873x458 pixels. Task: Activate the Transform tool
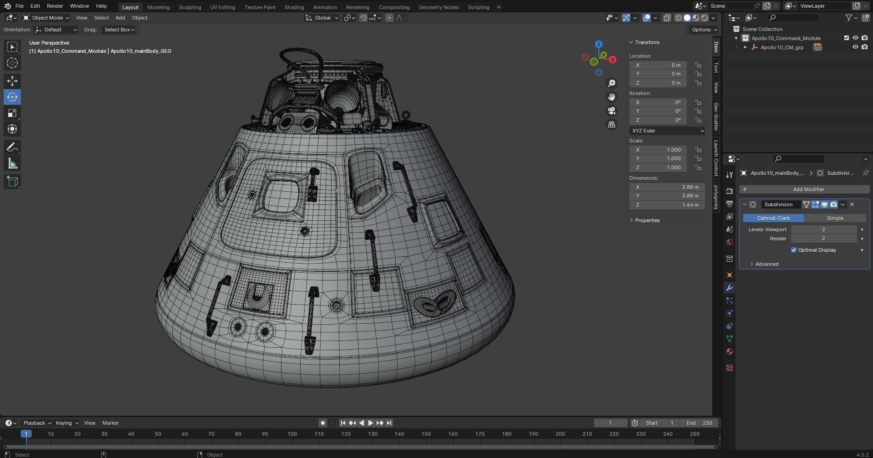[x=12, y=129]
